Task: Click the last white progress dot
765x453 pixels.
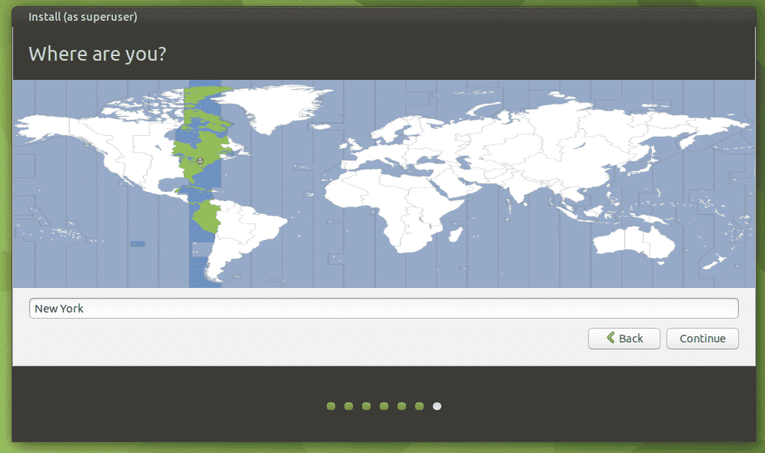Action: [x=437, y=406]
